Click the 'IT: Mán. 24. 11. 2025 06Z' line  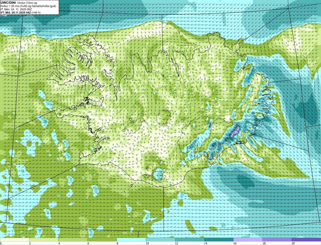point(16,9)
